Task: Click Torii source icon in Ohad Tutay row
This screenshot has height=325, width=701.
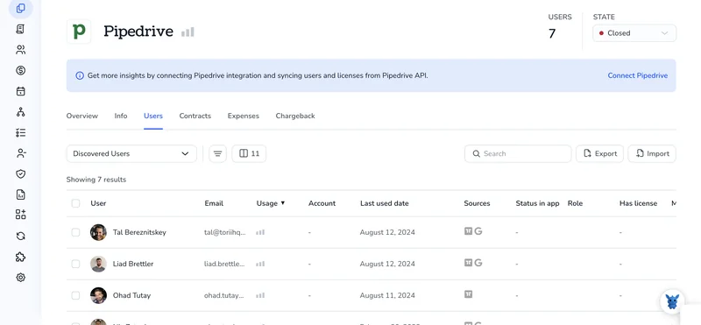Action: tap(468, 294)
